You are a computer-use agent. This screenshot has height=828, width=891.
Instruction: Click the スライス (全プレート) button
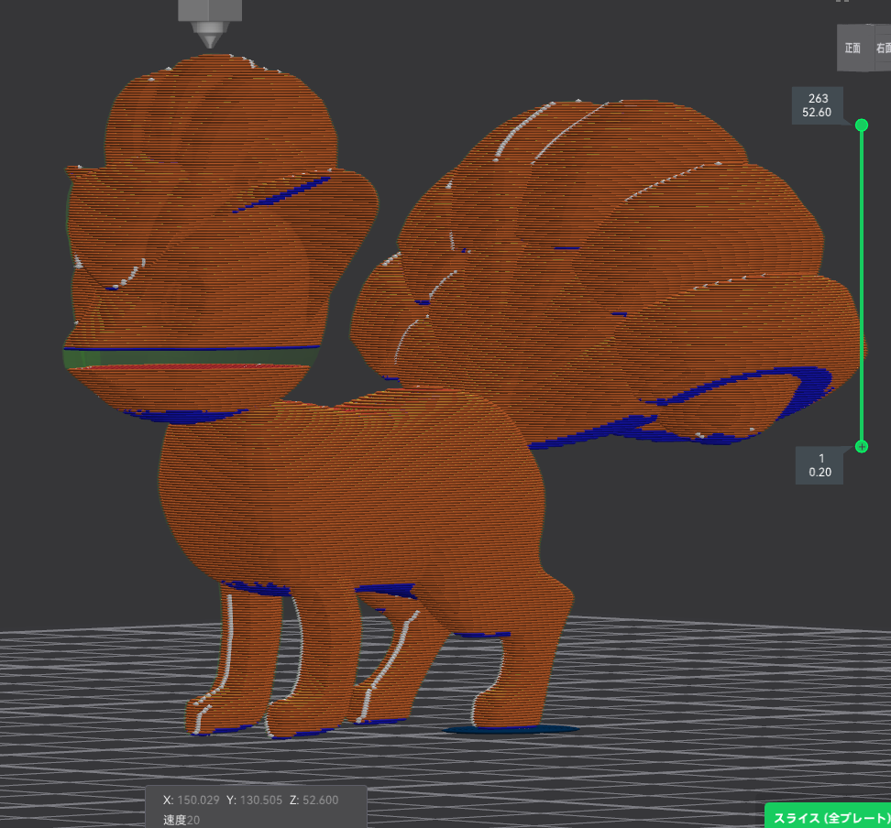point(829,817)
